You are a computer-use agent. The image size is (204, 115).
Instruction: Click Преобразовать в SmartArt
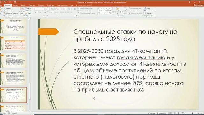pyautogui.click(x=87, y=13)
